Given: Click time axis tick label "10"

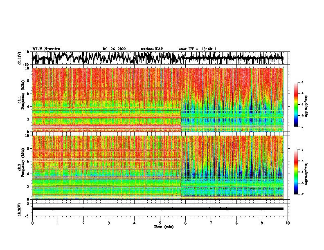Looking at the screenshot, I should 288,223.
